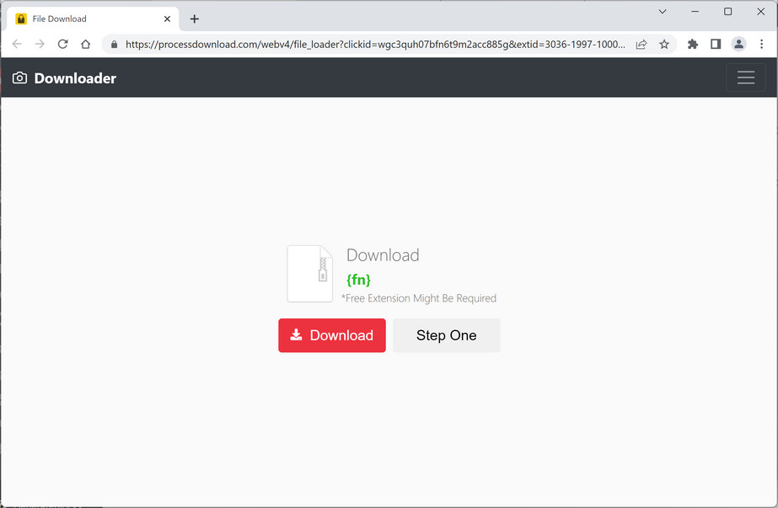Screen dimensions: 778x508
Task: Open the Downloader hamburger menu
Action: point(745,77)
